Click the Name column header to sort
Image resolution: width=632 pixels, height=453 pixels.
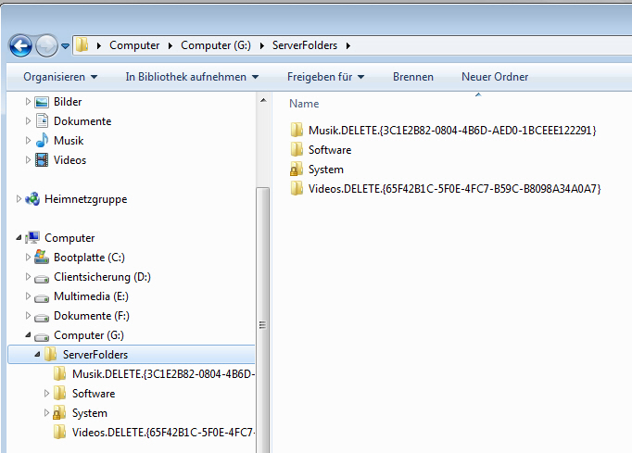(304, 104)
